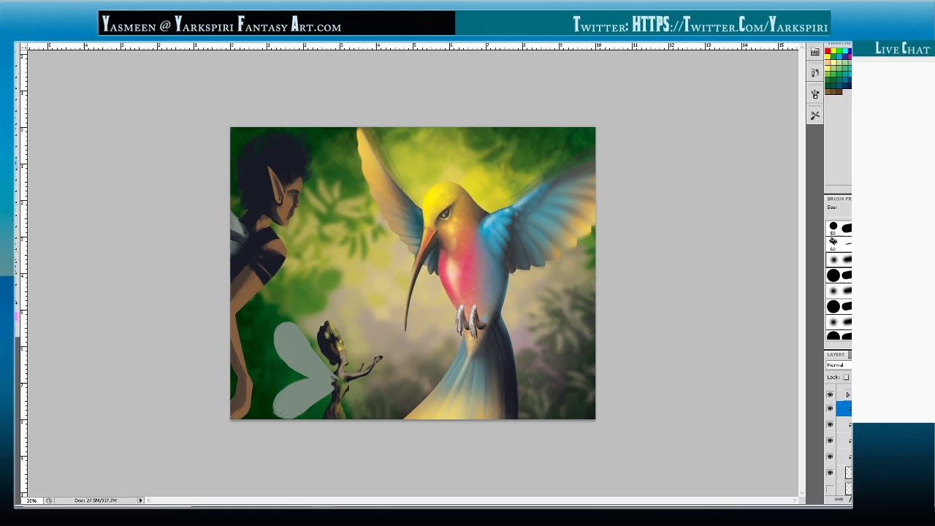Image resolution: width=935 pixels, height=526 pixels.
Task: Select the highlighted blue layer row
Action: [844, 408]
